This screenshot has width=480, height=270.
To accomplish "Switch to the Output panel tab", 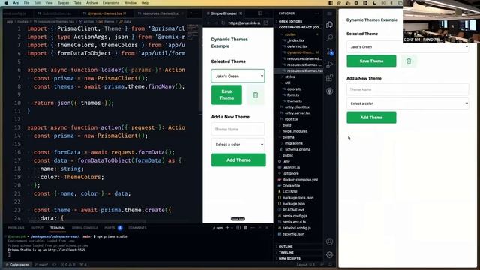I will click(37, 228).
